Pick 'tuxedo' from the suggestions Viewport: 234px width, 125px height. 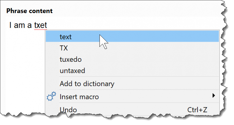132,59
